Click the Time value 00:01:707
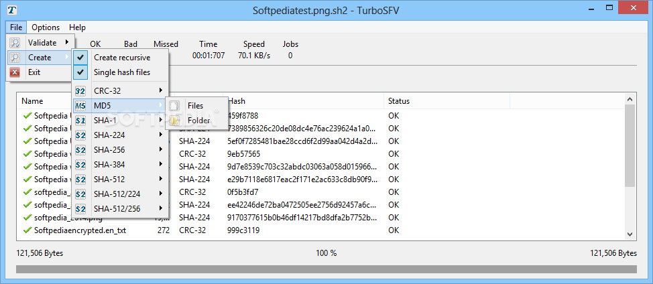The image size is (653, 284). pyautogui.click(x=209, y=56)
